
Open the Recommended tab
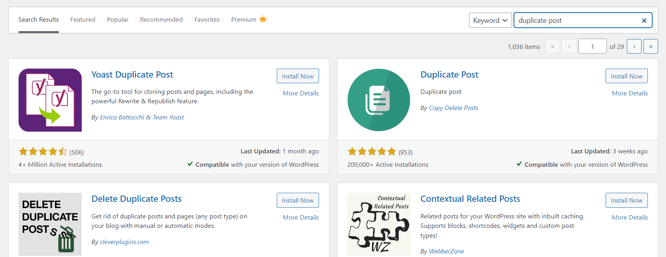click(x=161, y=20)
